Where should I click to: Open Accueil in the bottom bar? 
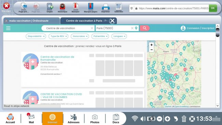[10, 118]
